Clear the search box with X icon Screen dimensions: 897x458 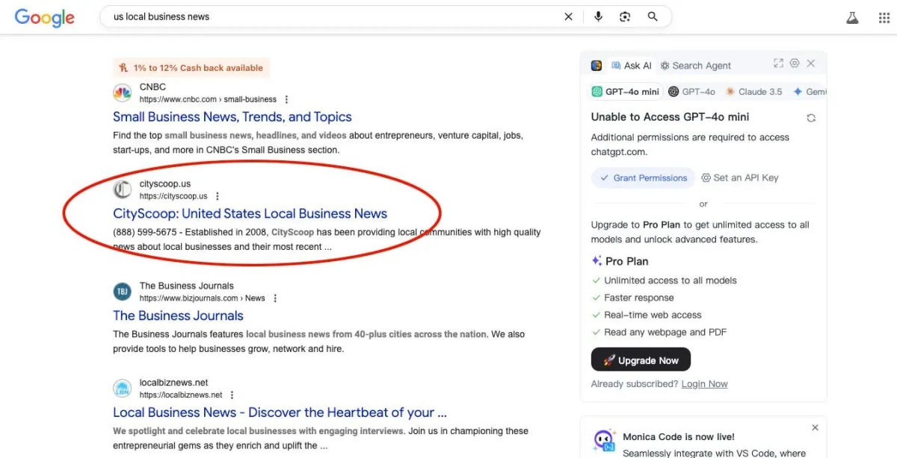(x=568, y=16)
